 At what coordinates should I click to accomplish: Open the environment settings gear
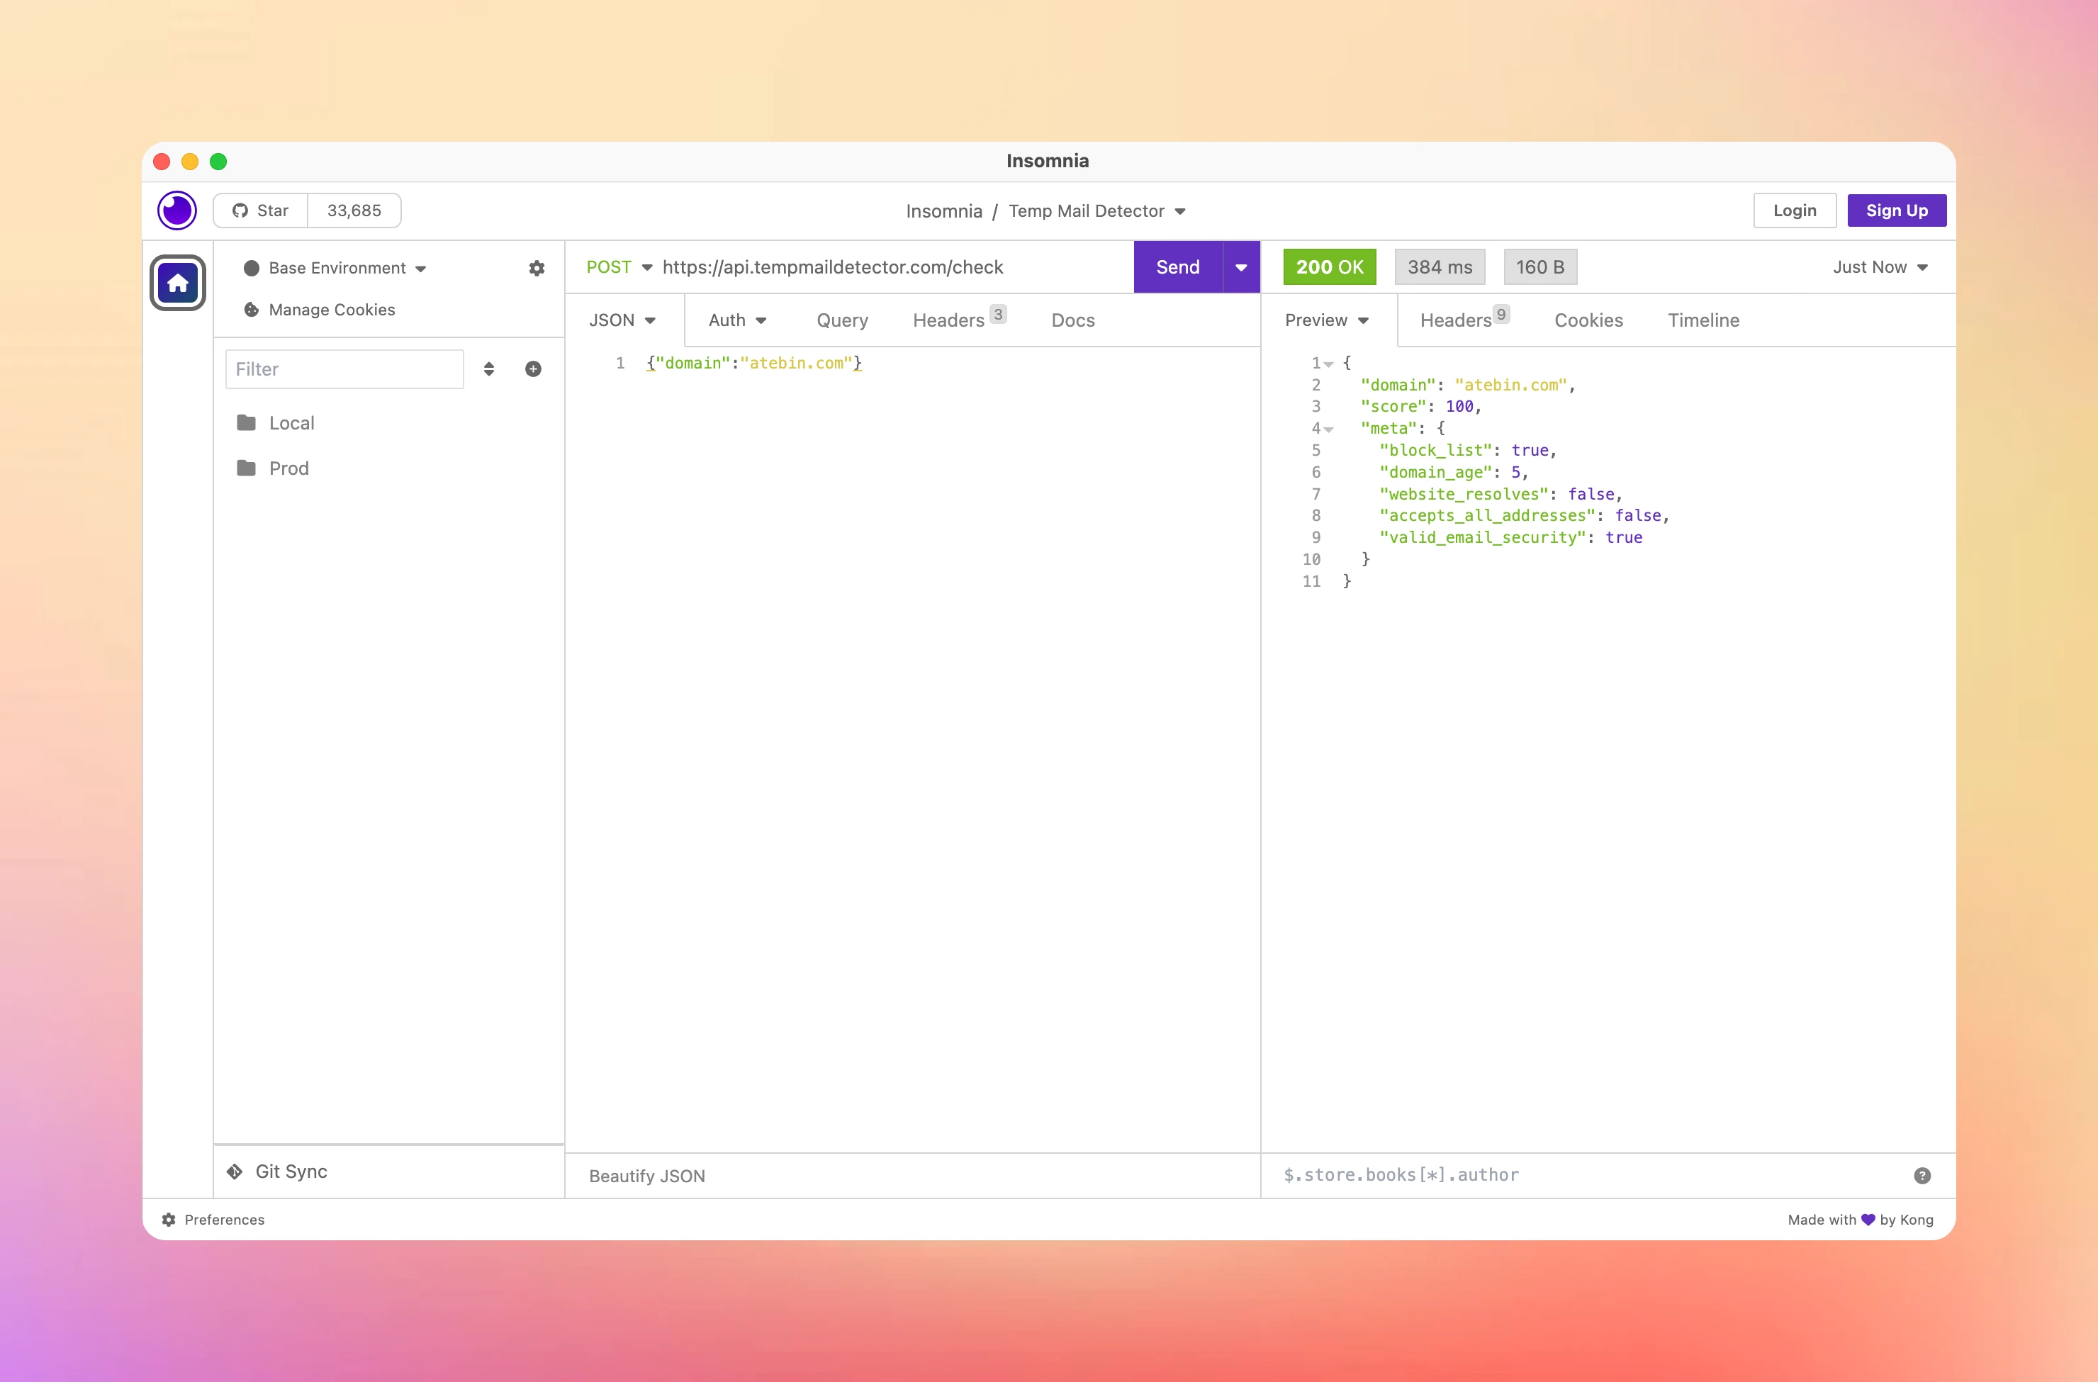coord(536,268)
